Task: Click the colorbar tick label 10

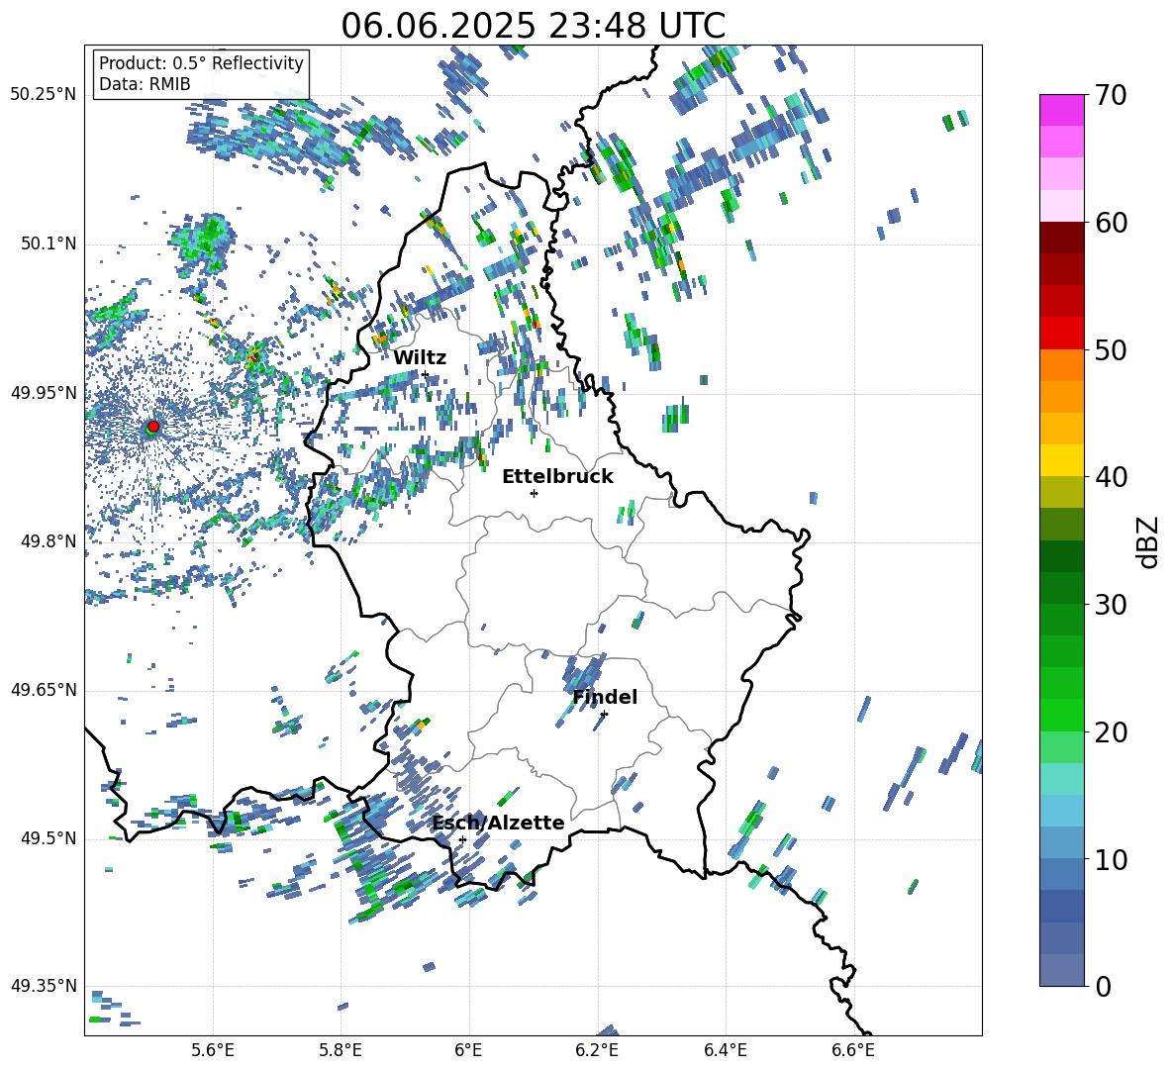Action: point(1111,859)
